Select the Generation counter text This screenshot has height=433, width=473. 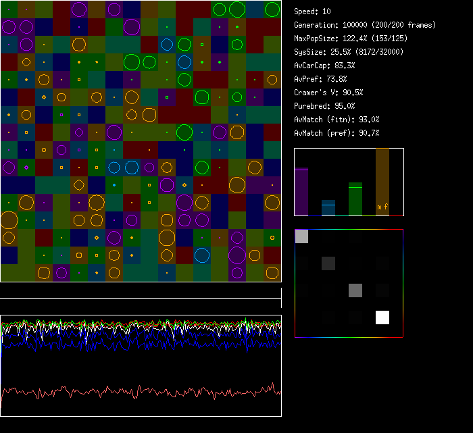365,25
